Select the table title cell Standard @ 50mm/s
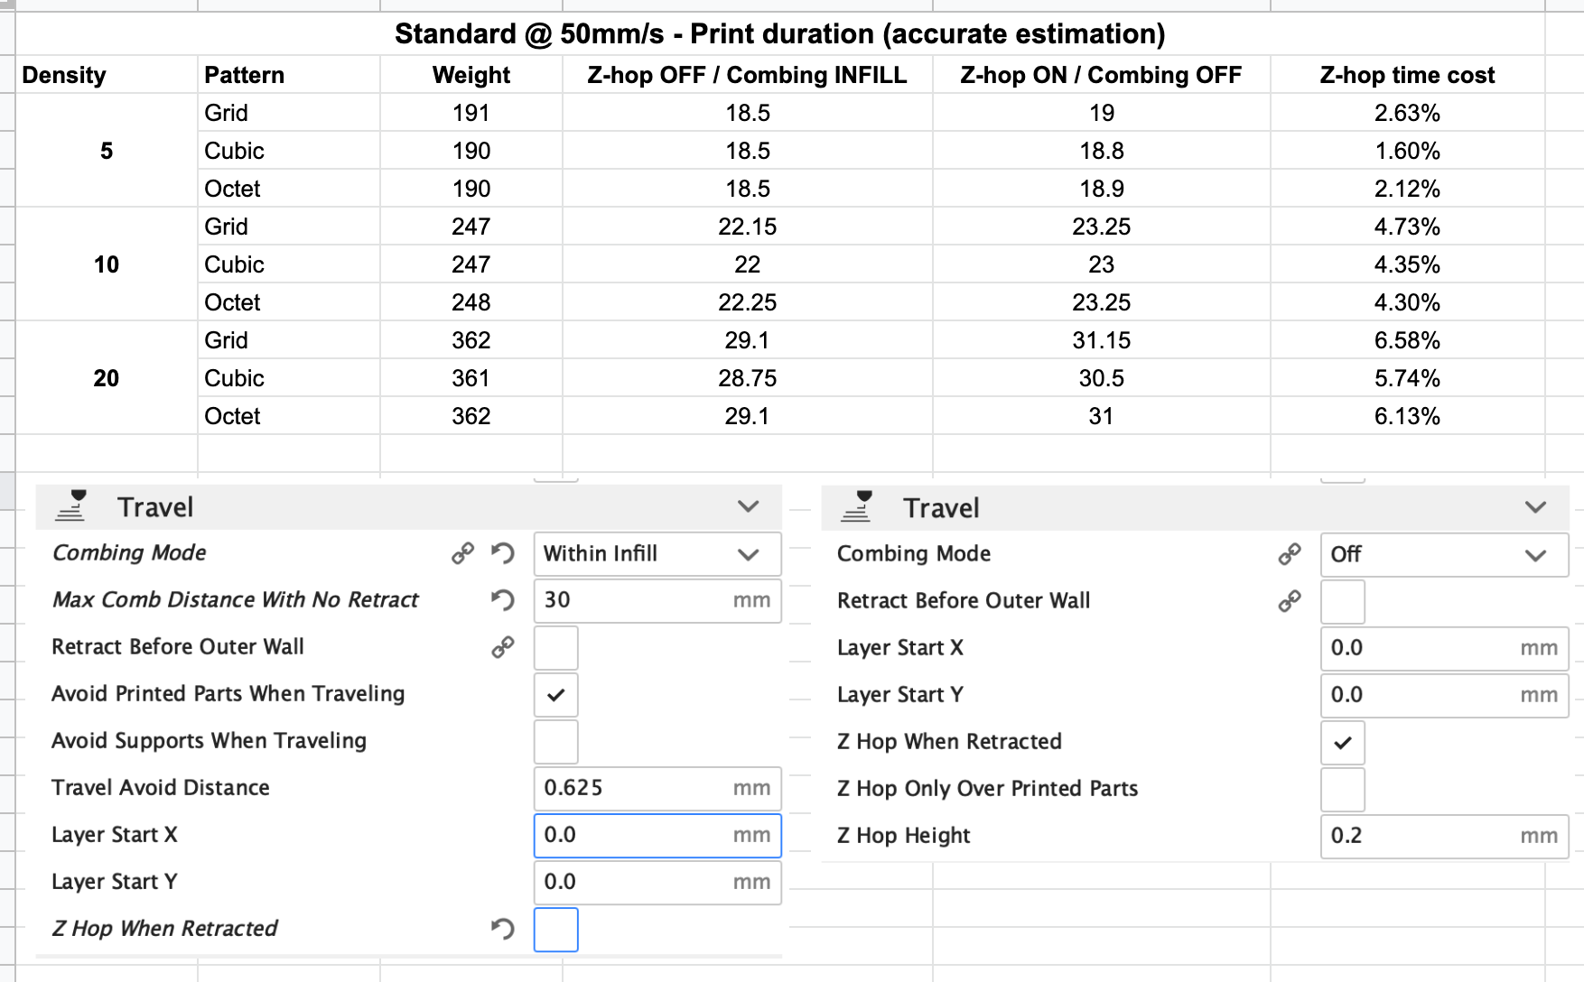Screen dimensions: 1584x982 click(x=780, y=34)
